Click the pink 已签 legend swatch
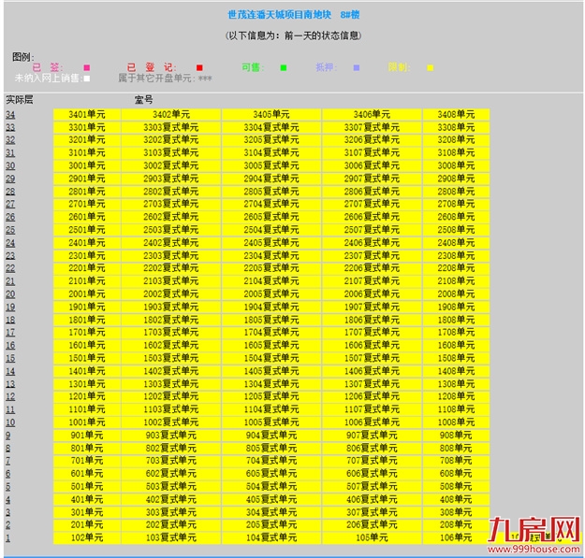 pos(86,68)
